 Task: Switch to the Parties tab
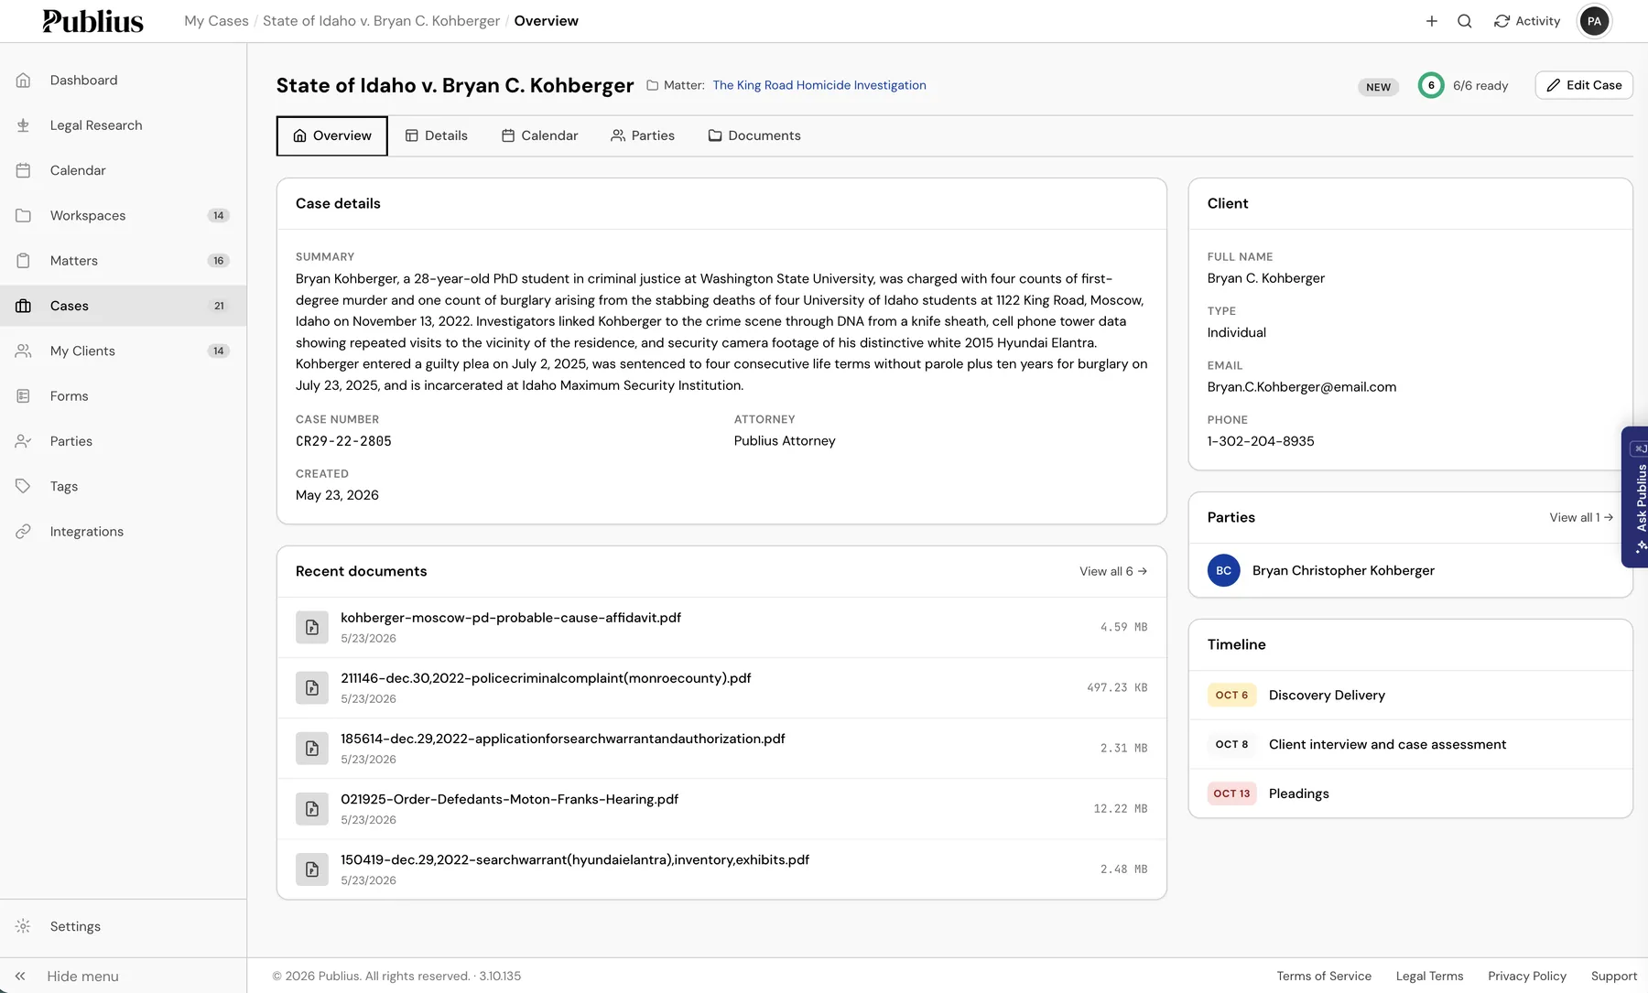coord(643,135)
